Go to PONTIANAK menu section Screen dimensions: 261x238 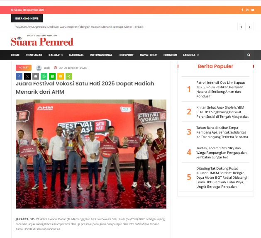point(34,55)
